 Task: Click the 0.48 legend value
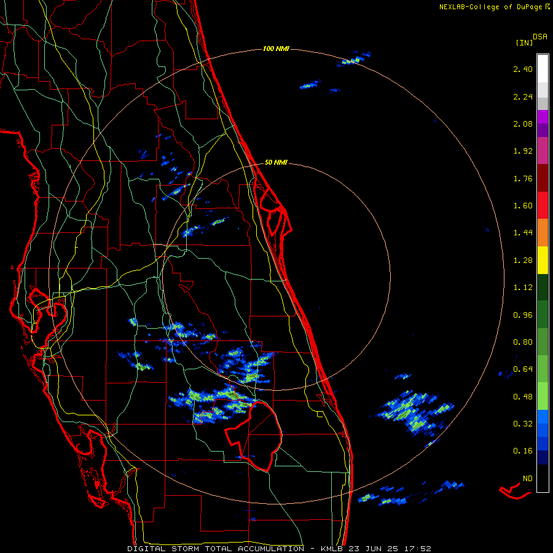[x=523, y=397]
